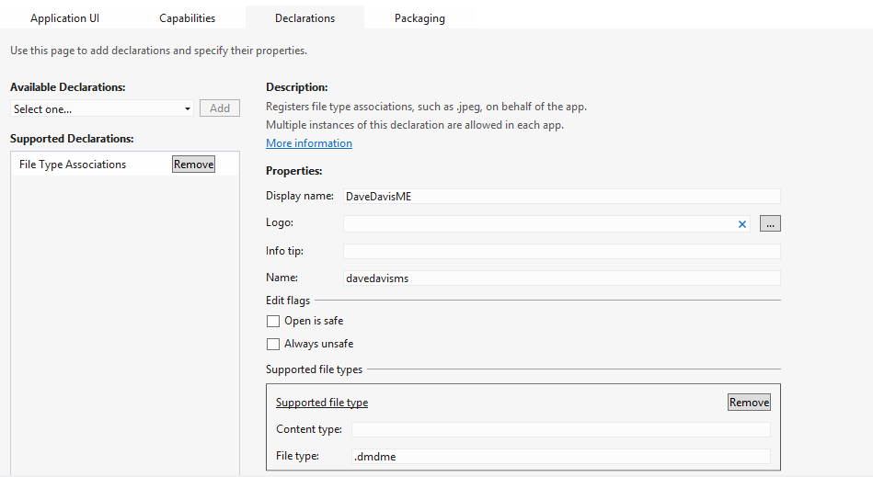Click the Content type text box

click(560, 429)
